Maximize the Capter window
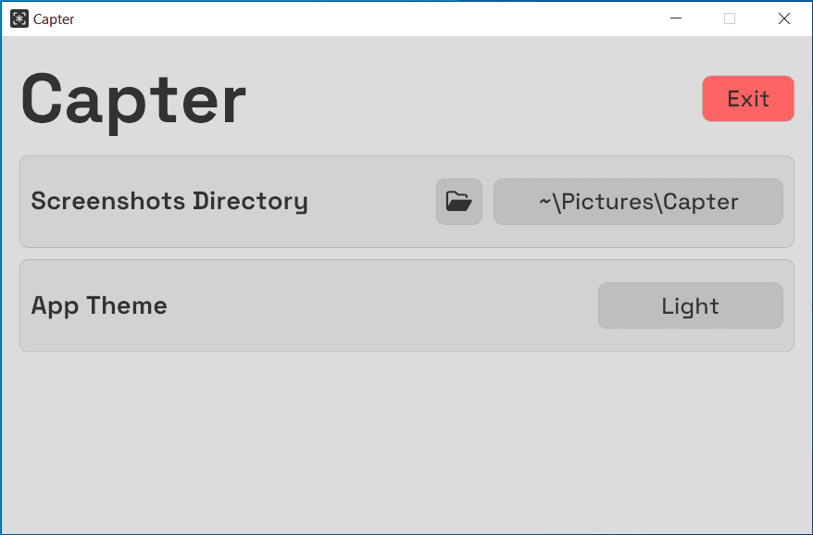813x535 pixels. click(x=730, y=19)
